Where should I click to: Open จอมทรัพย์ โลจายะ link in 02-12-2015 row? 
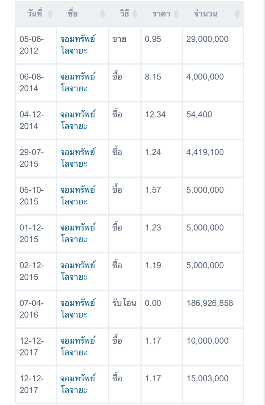(x=77, y=271)
